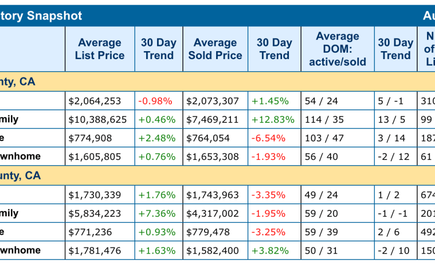Click the Average List Price column header
The image size is (435, 269).
(x=100, y=49)
